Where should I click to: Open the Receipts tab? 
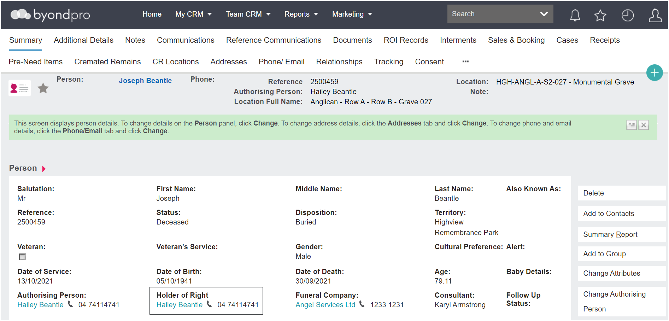pyautogui.click(x=605, y=40)
